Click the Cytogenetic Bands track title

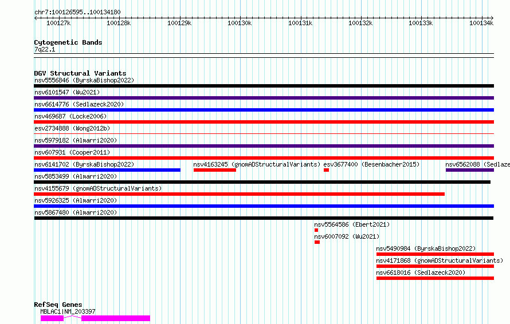(x=68, y=42)
